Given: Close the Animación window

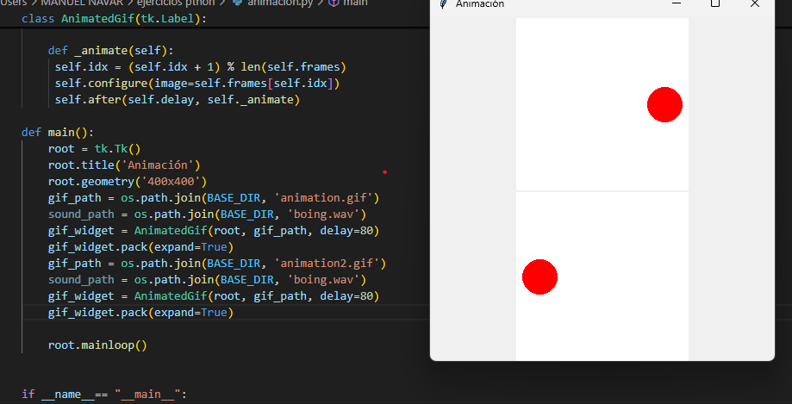Looking at the screenshot, I should point(755,3).
